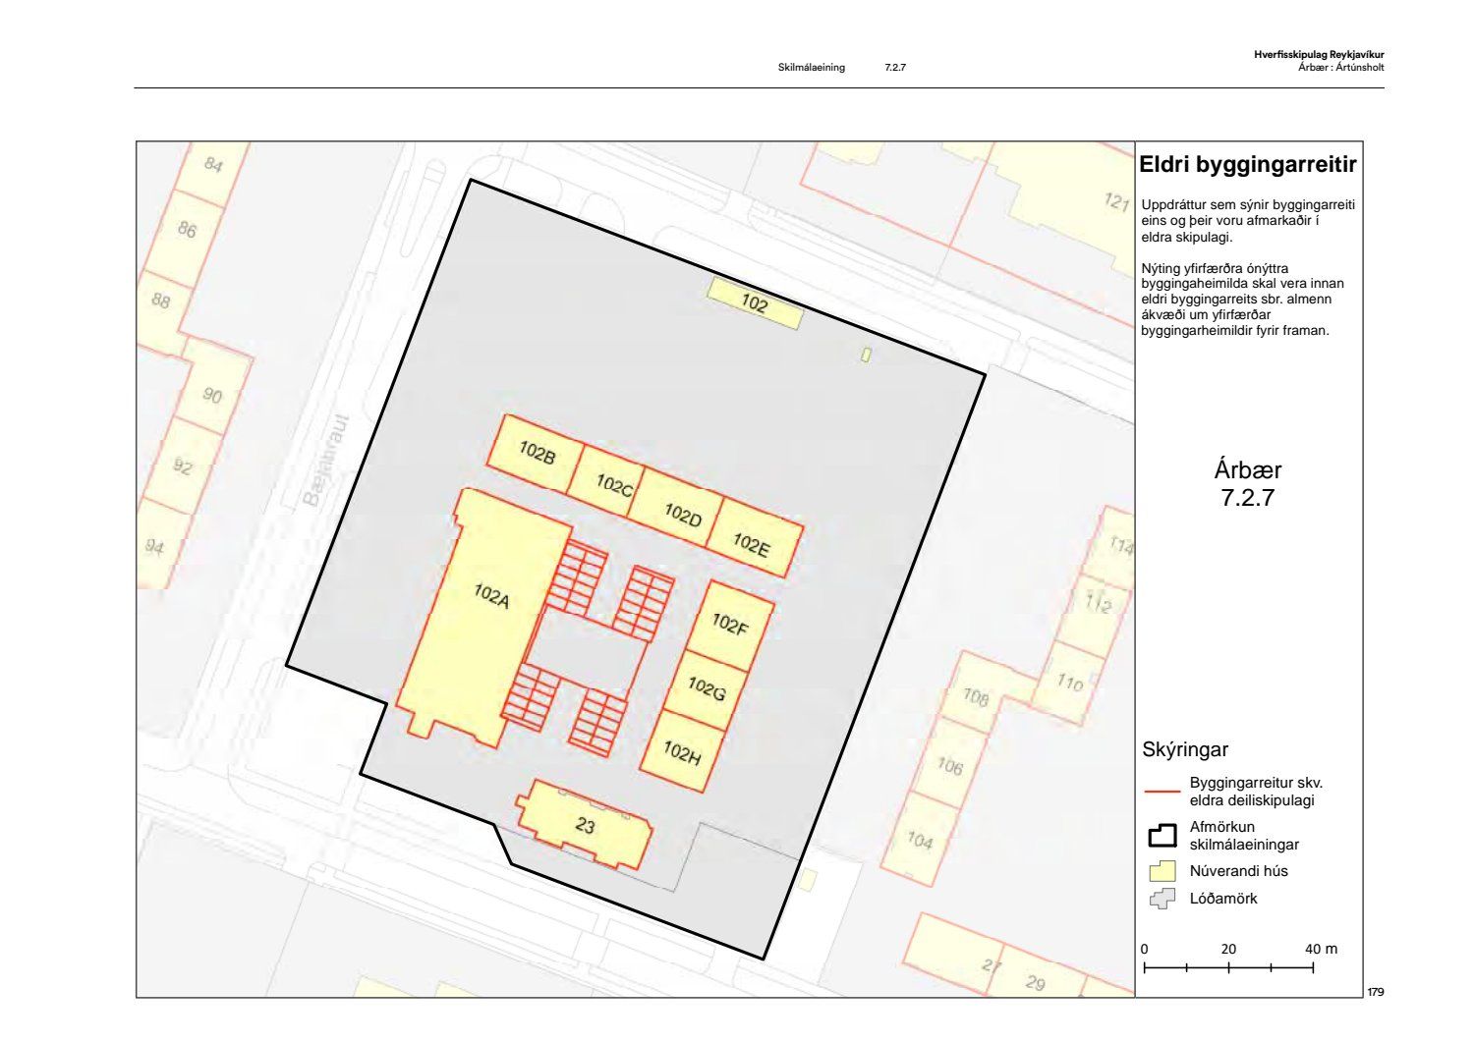
Task: Click the Eldri byggingarreitir title
Action: tap(1247, 165)
